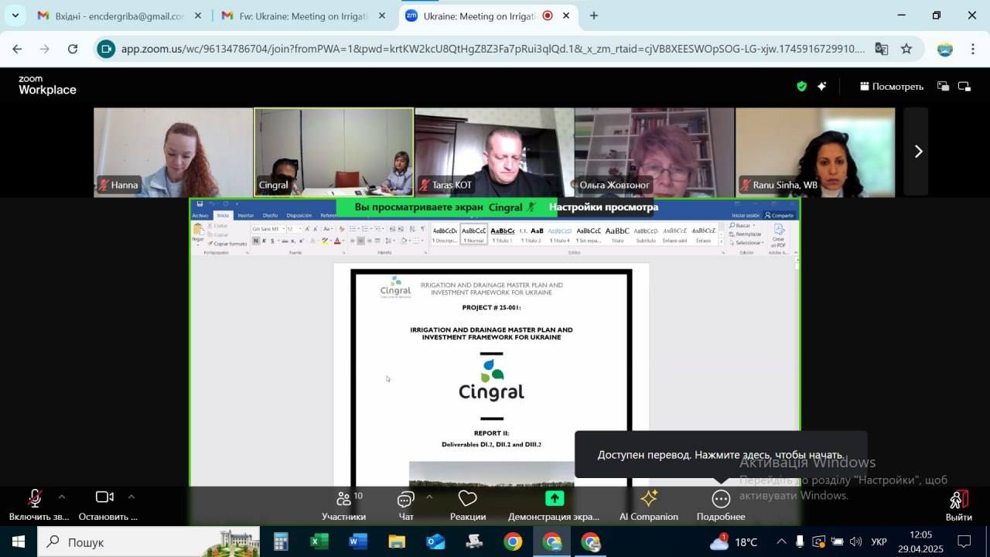Click the Google Translate page icon

(881, 49)
